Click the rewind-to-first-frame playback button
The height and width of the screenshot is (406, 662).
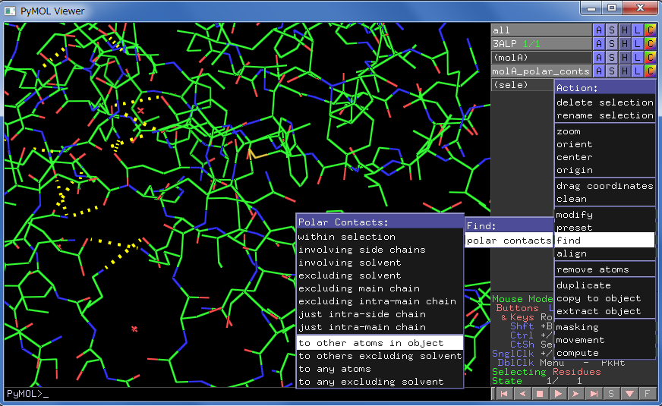point(503,394)
